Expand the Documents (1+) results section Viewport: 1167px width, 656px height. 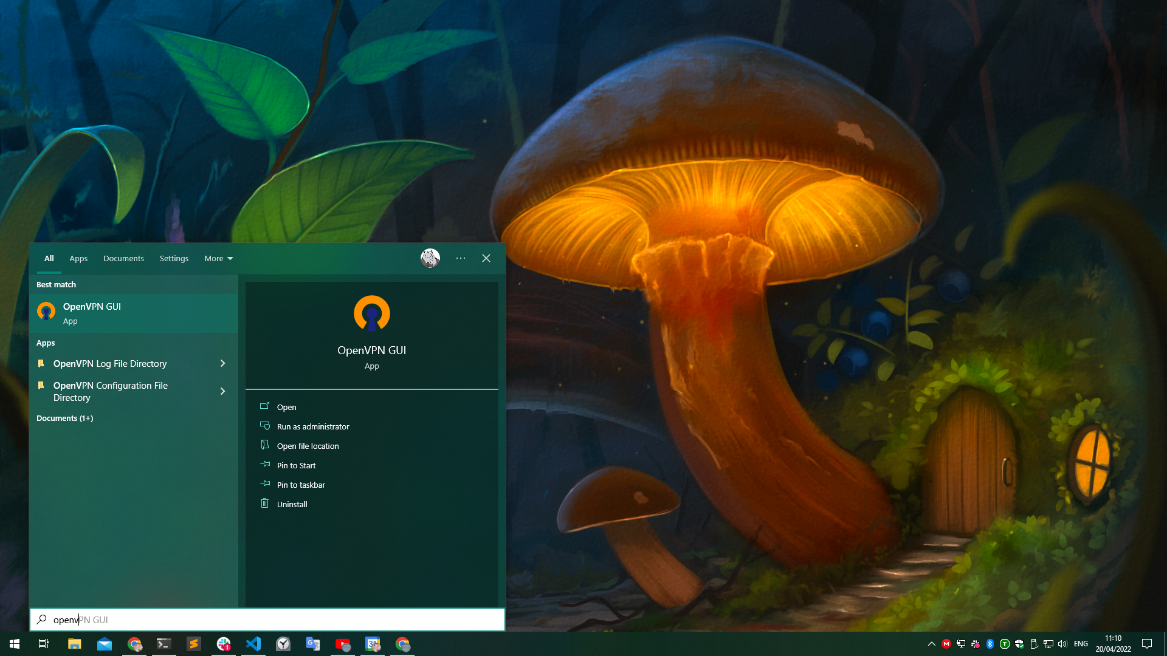pyautogui.click(x=64, y=418)
